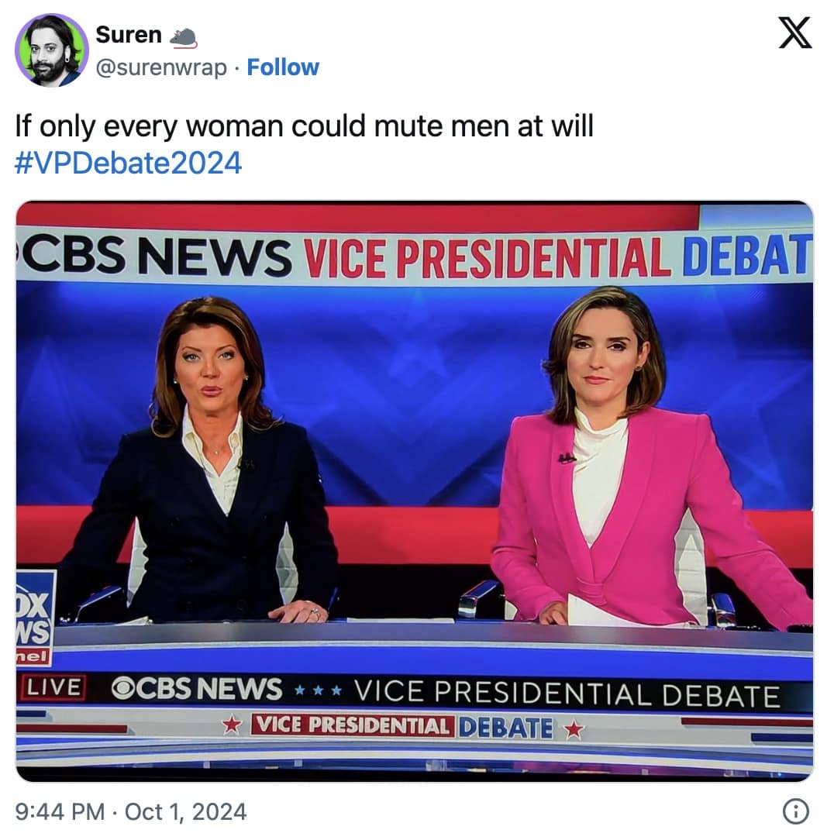This screenshot has height=840, width=834.
Task: Click the Fox News channel logo in photo
Action: (x=35, y=618)
